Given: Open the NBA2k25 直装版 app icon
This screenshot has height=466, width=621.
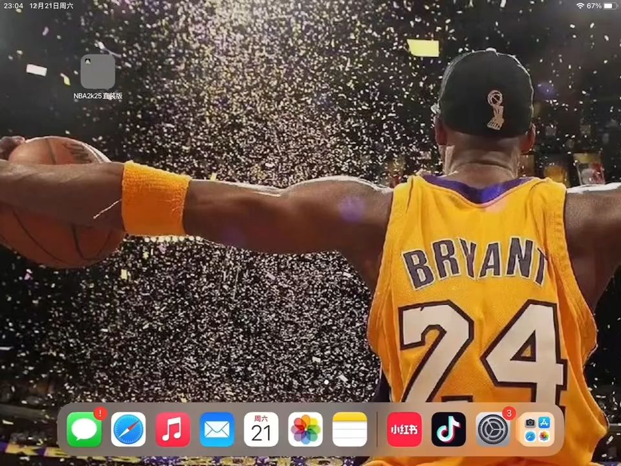Looking at the screenshot, I should click(98, 72).
